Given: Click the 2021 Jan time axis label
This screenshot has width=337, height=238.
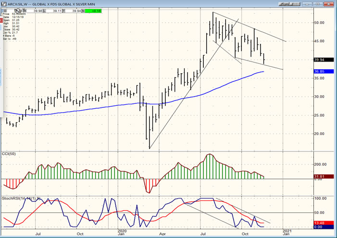Looking at the screenshot, I should [x=287, y=232].
